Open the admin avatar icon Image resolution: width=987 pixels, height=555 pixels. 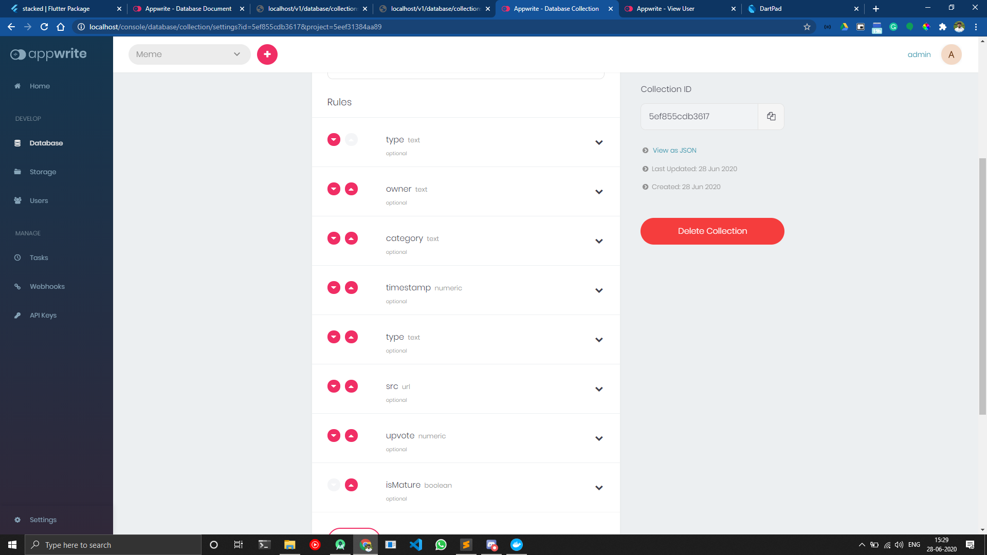pos(952,54)
